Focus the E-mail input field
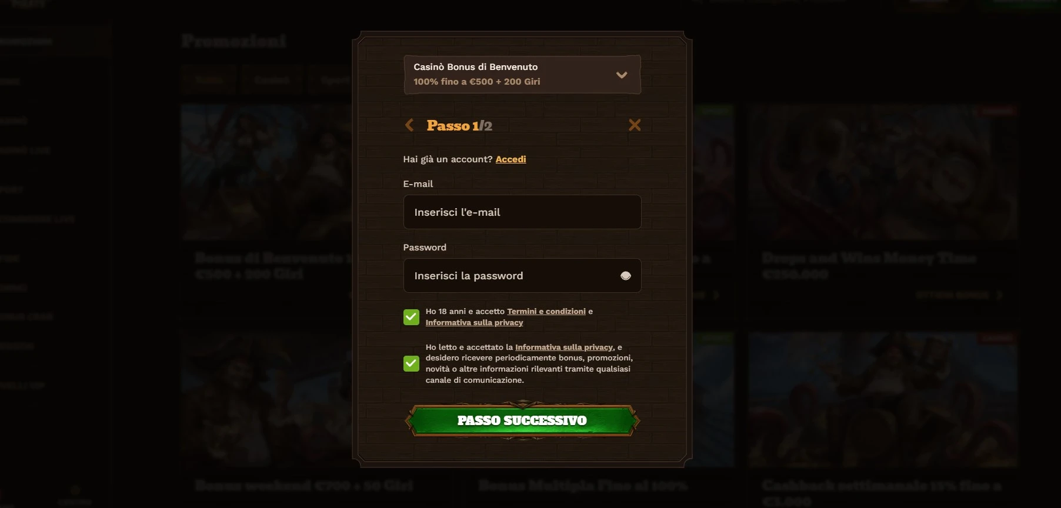Viewport: 1061px width, 508px height. click(x=522, y=212)
